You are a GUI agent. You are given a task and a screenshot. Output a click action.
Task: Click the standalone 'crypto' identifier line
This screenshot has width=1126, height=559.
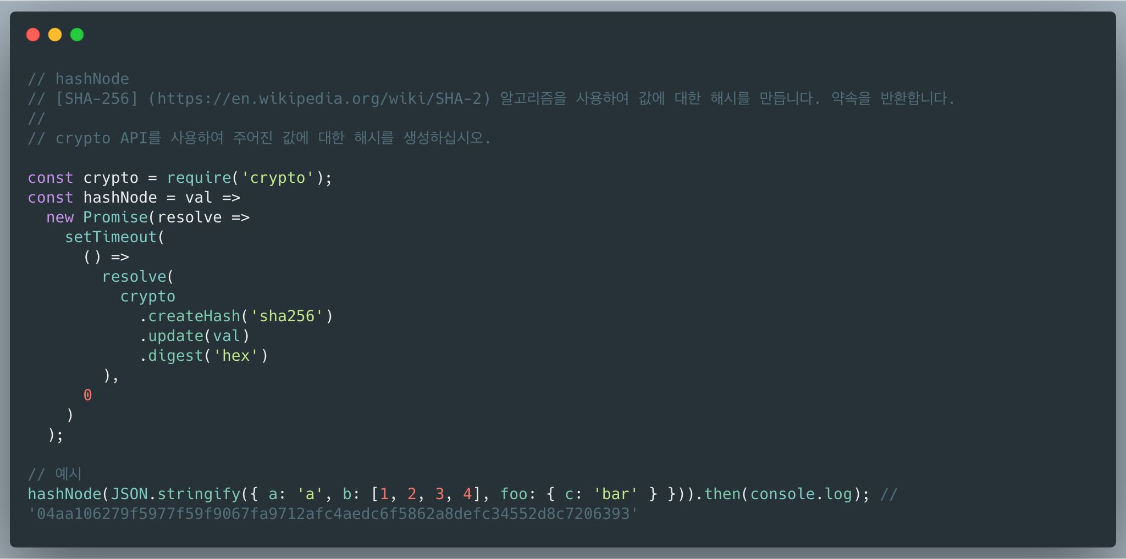point(148,297)
